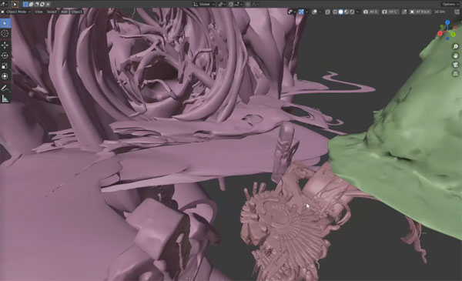Toggle viewport overlays

(x=314, y=12)
